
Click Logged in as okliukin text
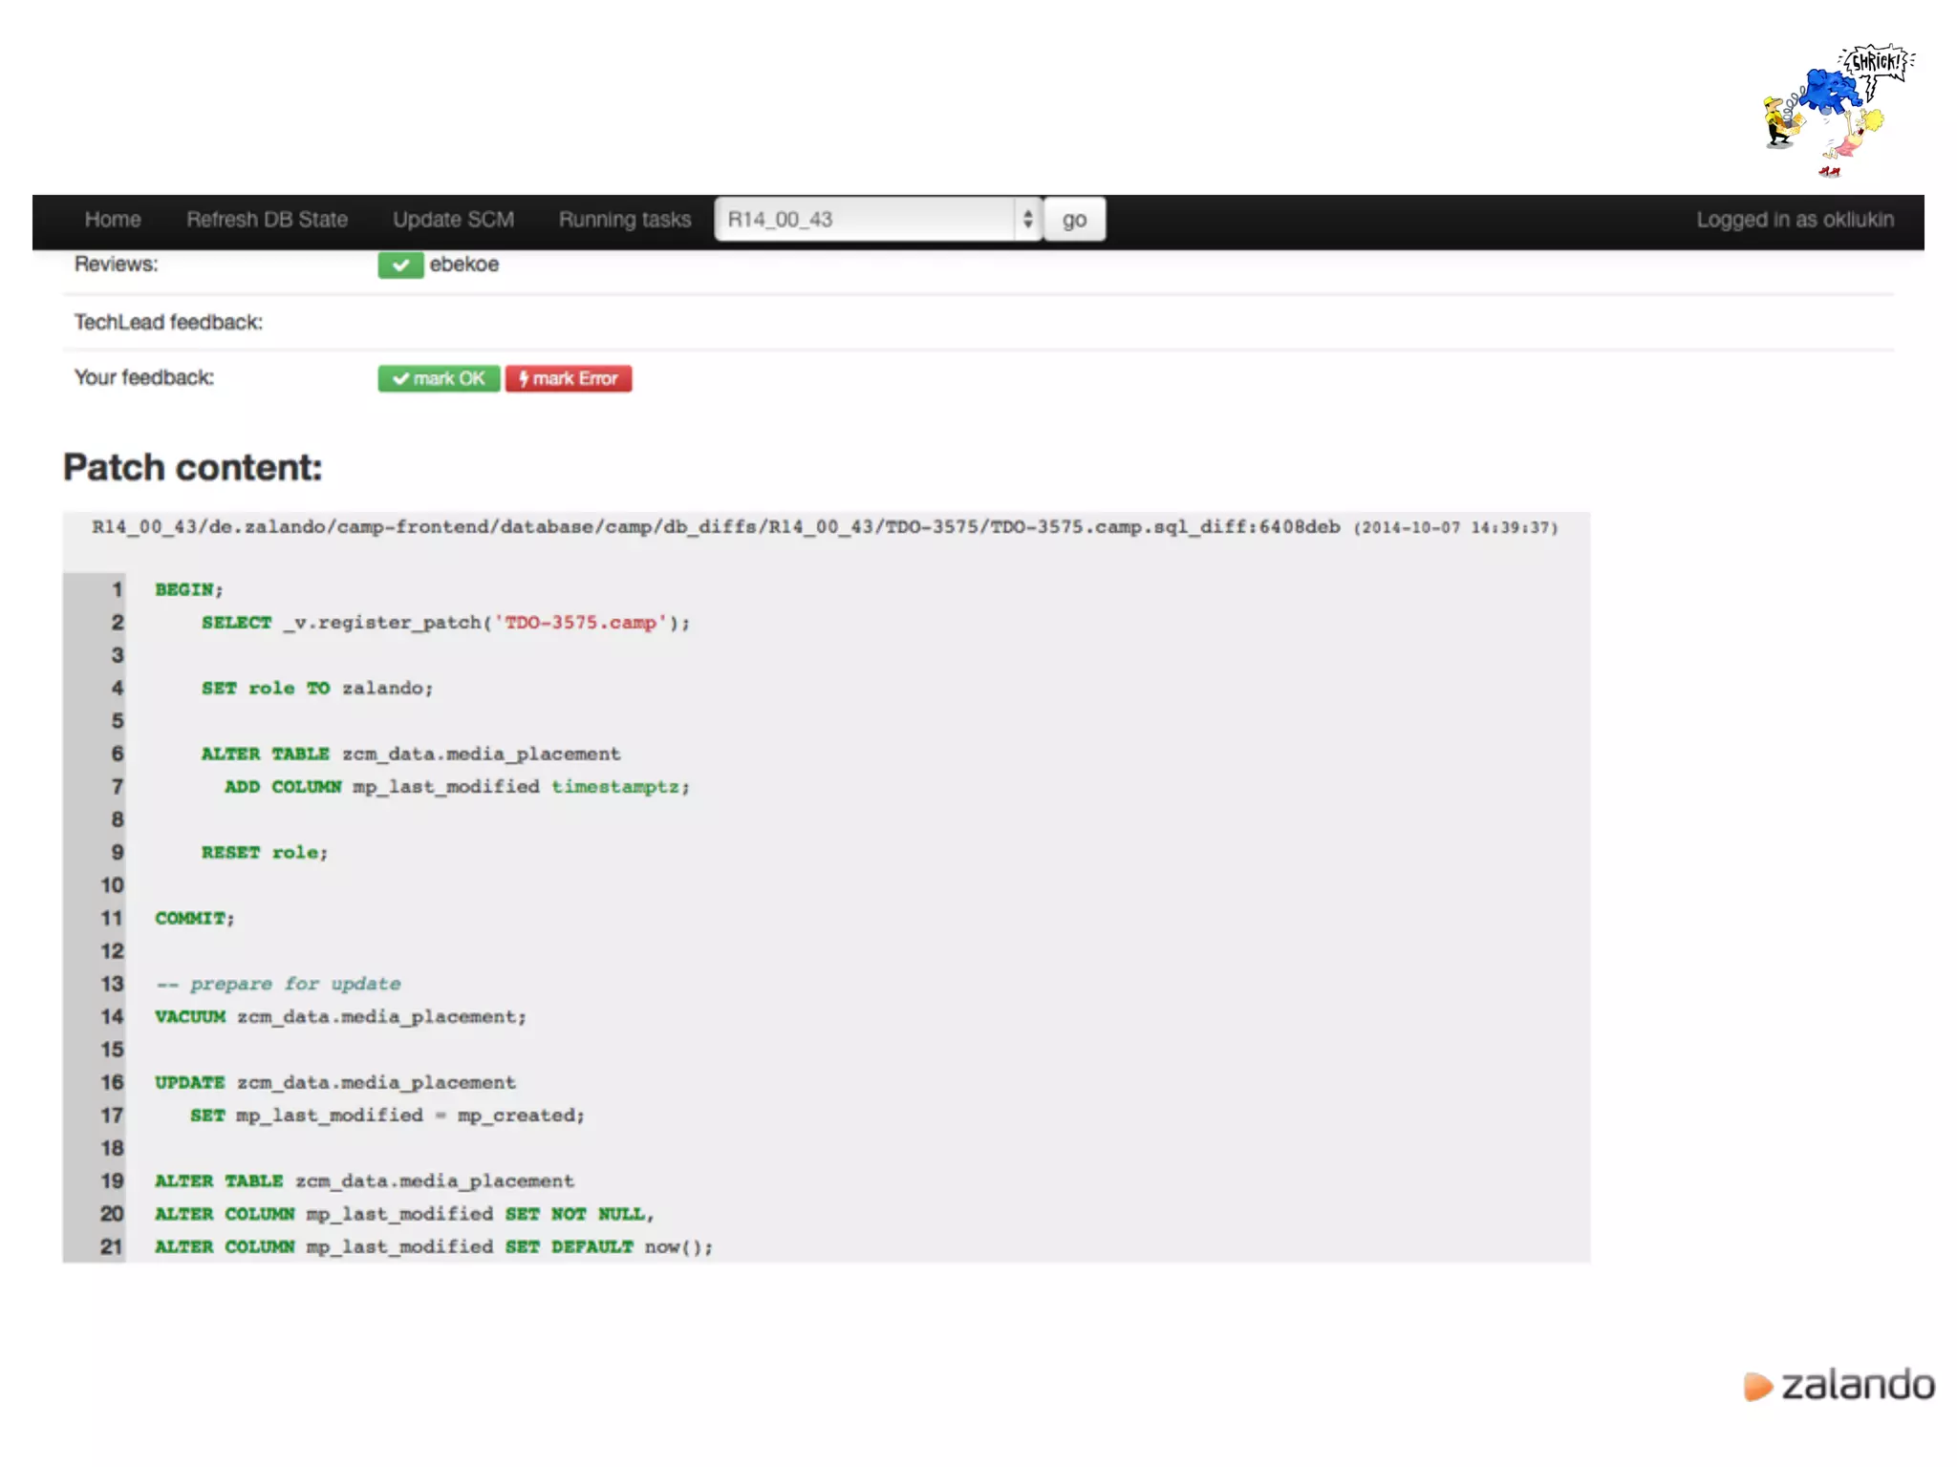1794,220
